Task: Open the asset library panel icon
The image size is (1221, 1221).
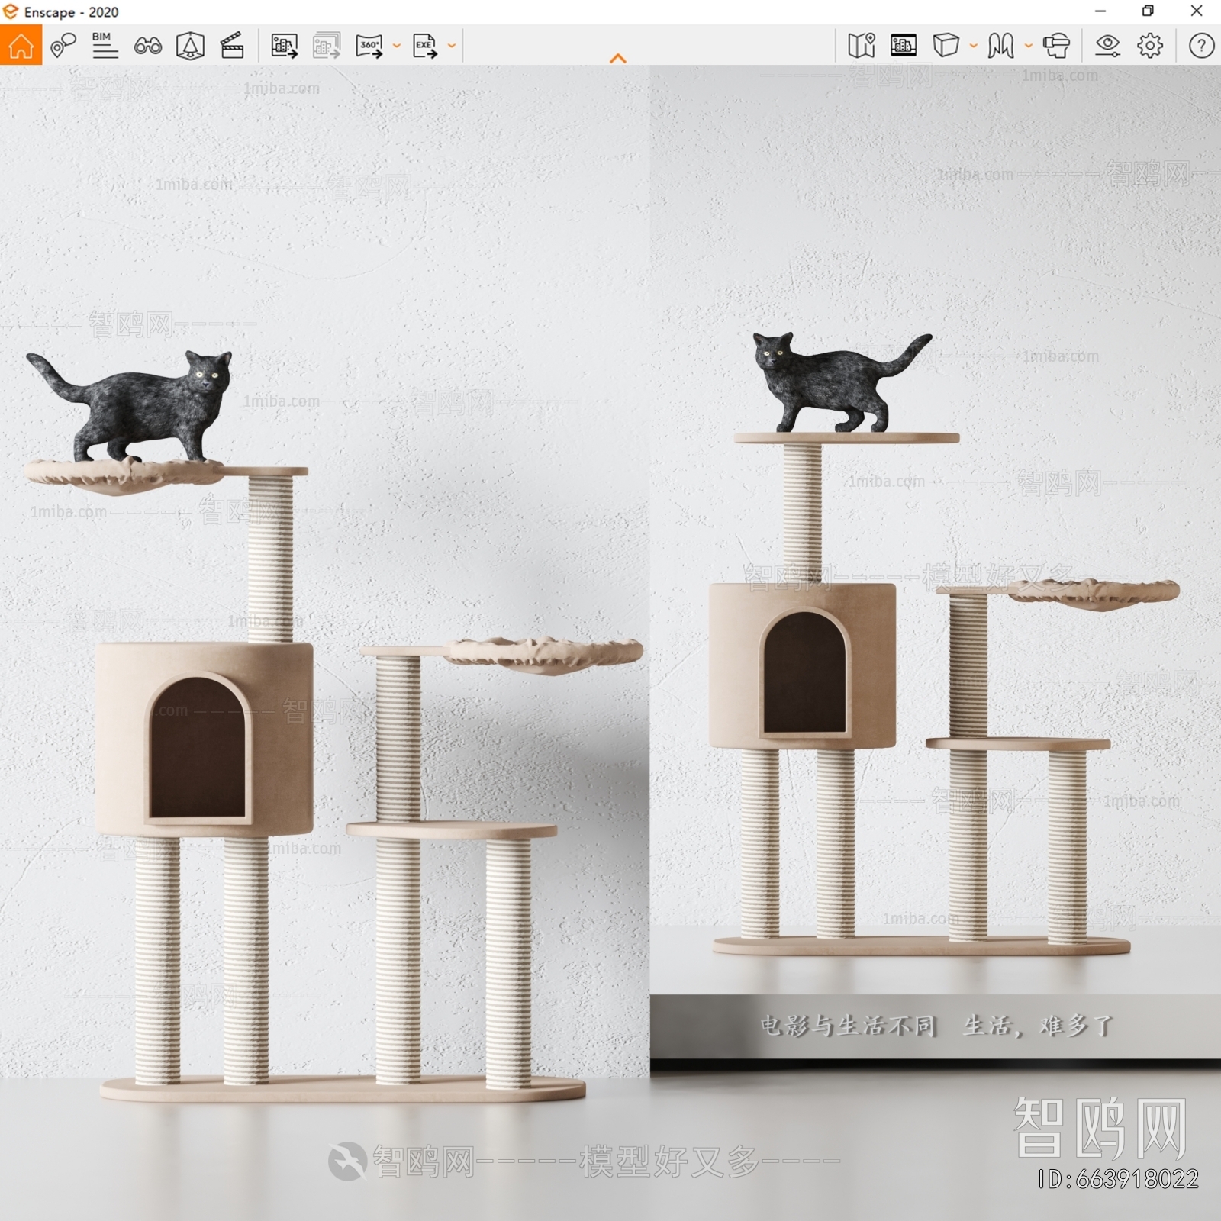Action: point(904,46)
